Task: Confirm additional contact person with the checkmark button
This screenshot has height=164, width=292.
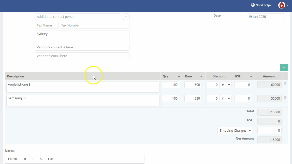Action: click(x=126, y=17)
